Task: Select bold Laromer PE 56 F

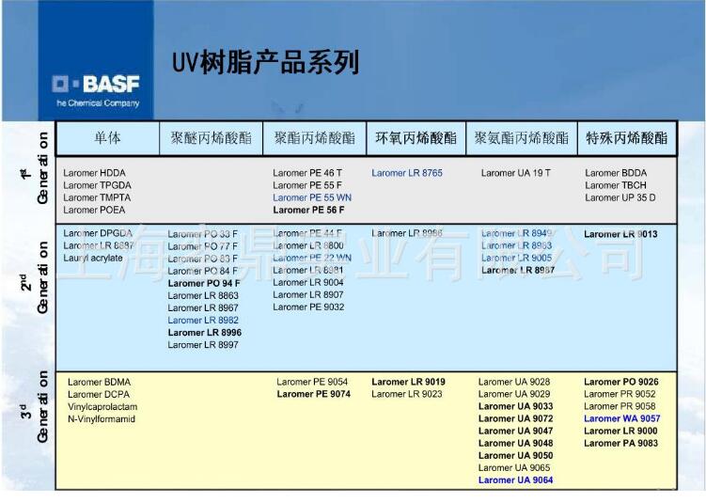Action: click(x=309, y=210)
